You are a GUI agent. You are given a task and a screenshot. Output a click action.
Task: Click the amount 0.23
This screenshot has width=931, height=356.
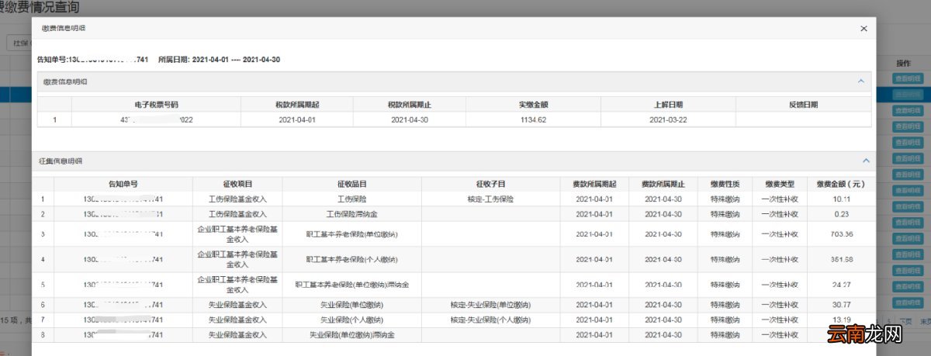pos(840,213)
